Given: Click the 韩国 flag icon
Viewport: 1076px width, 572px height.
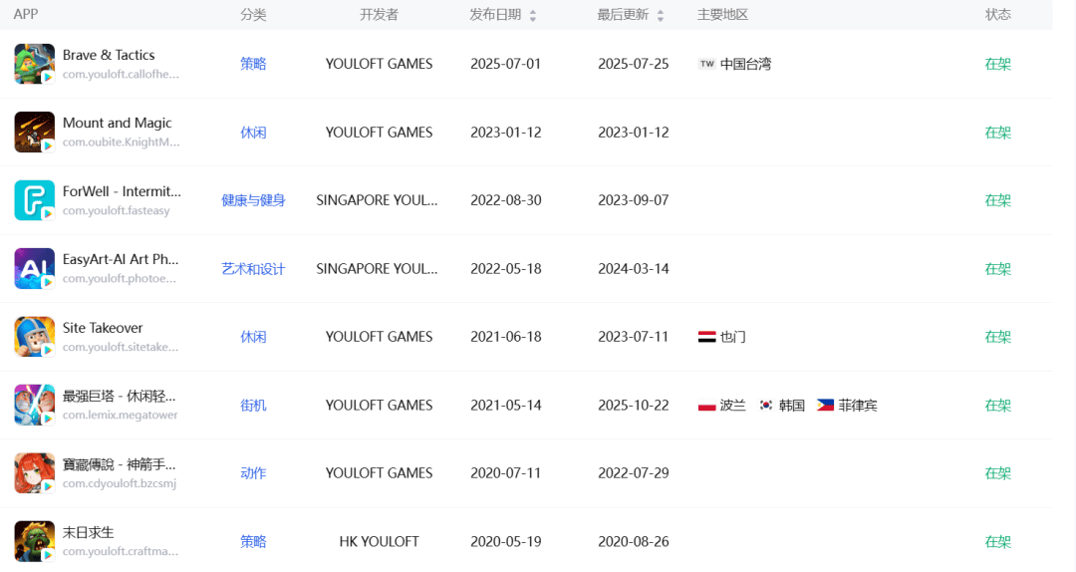Looking at the screenshot, I should tap(766, 406).
